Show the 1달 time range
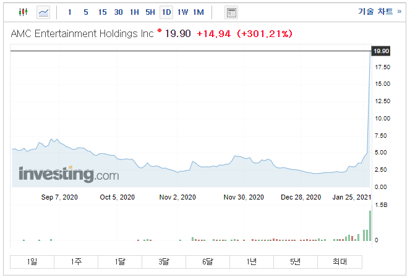Screen dimensions: 410x278 click(x=120, y=261)
